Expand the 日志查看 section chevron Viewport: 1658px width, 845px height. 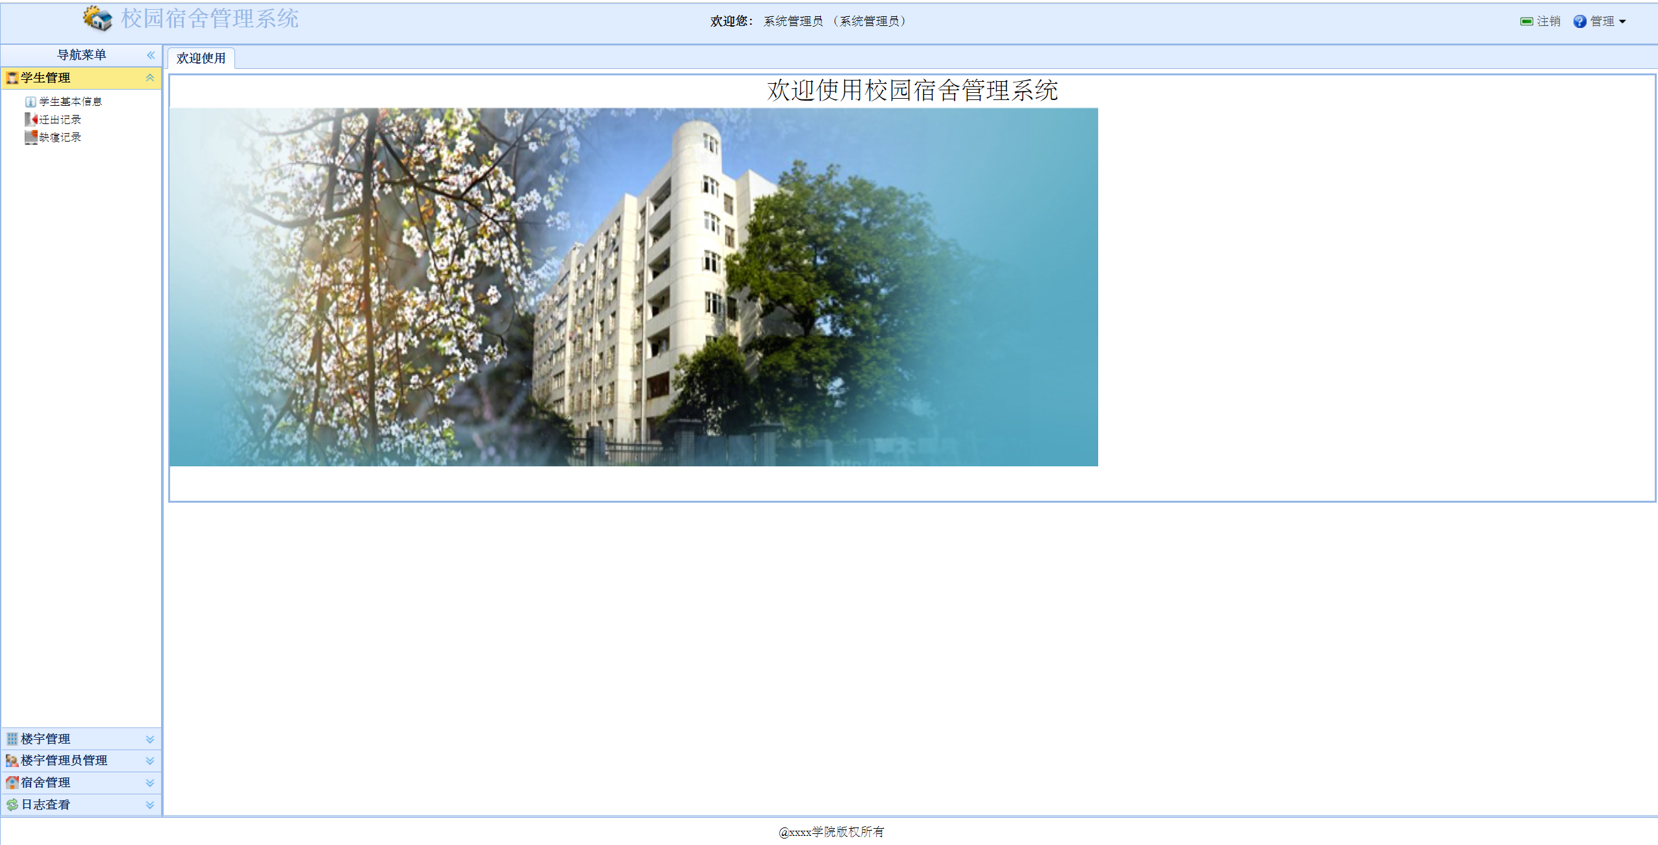pyautogui.click(x=150, y=805)
